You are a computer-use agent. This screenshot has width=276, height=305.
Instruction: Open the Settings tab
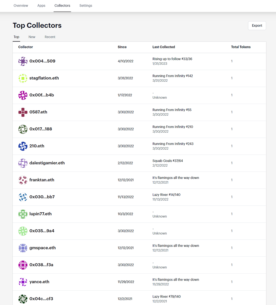[x=85, y=6]
